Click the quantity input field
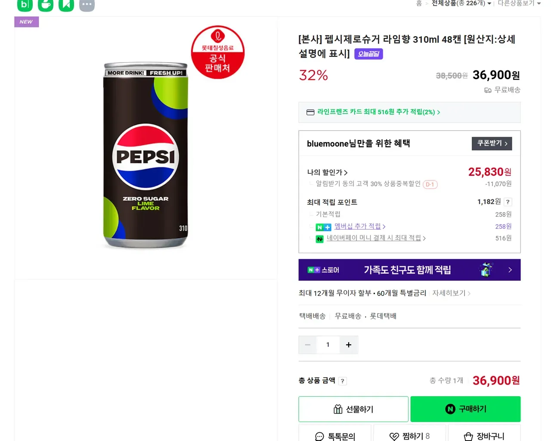Screen dimensions: 551x441 click(x=328, y=345)
